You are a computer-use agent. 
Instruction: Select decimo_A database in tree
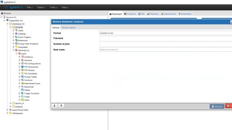click(x=19, y=103)
